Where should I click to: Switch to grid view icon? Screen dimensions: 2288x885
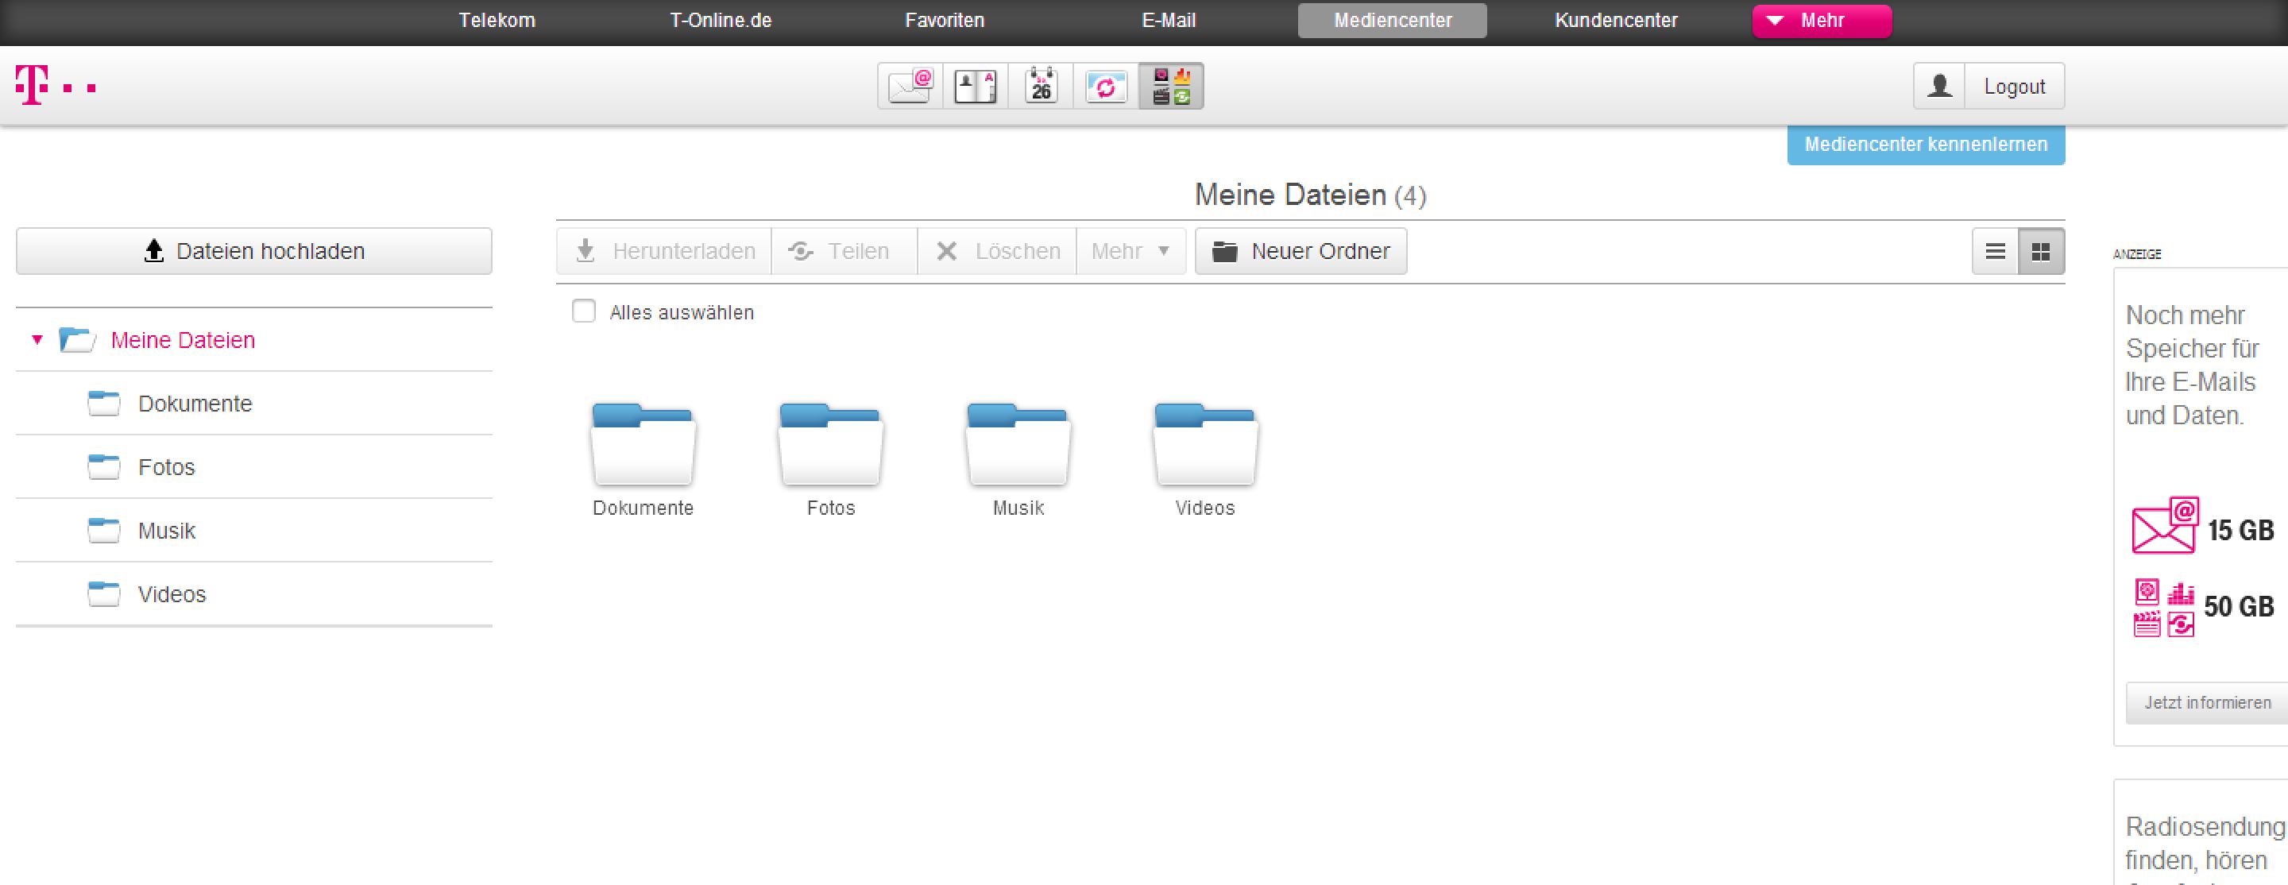[2041, 252]
